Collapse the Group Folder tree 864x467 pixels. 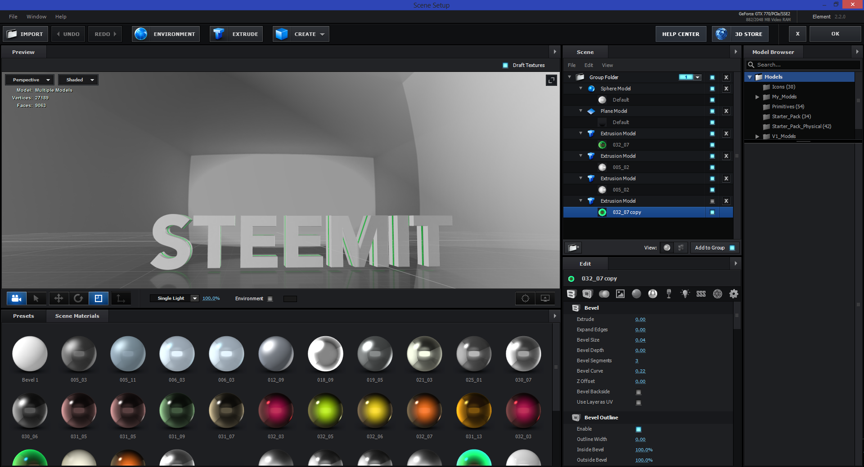tap(570, 77)
